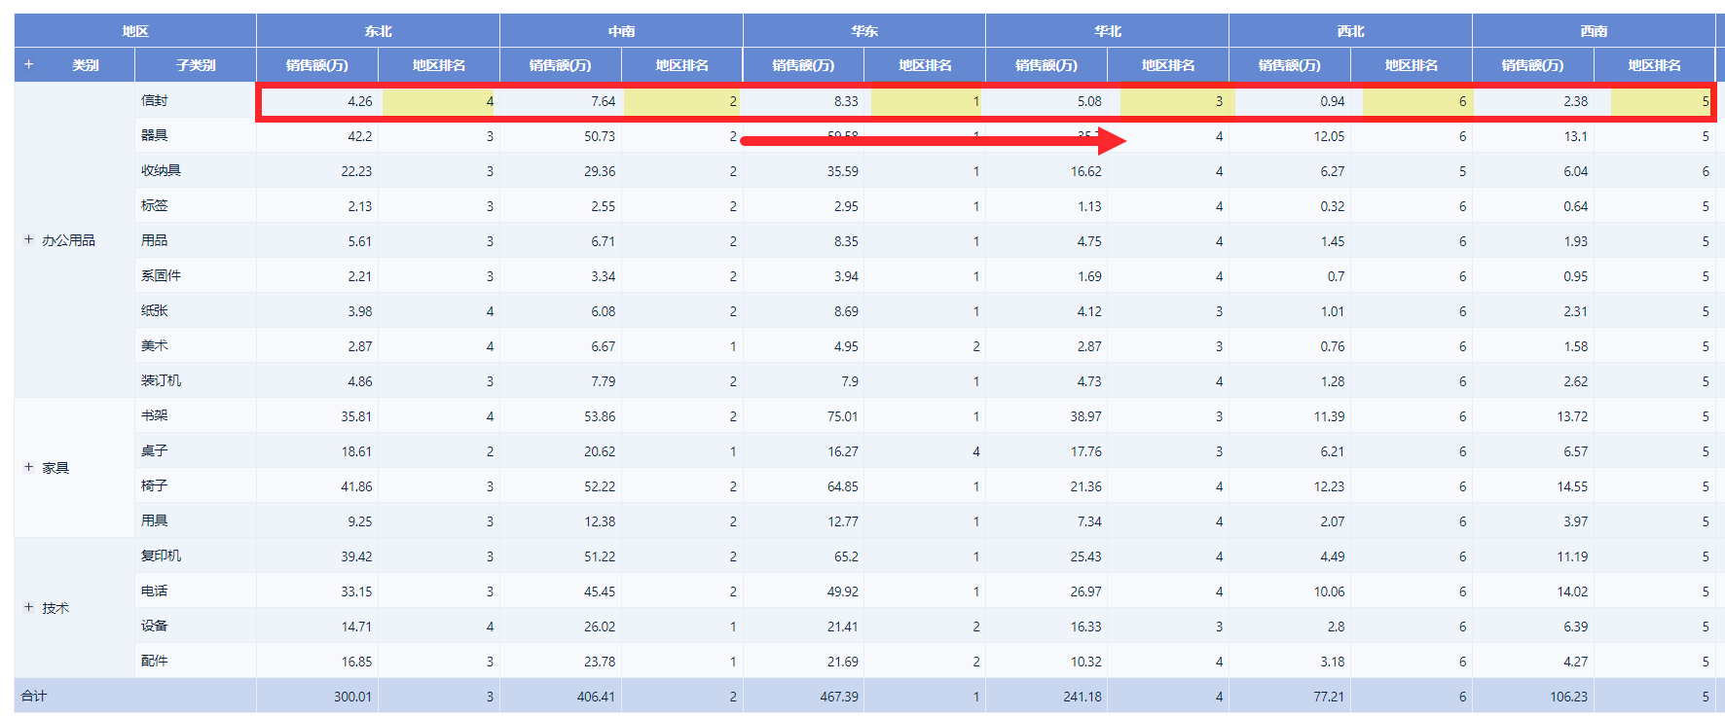1725x717 pixels.
Task: Select the 复印机 subcategory row label
Action: tap(162, 556)
